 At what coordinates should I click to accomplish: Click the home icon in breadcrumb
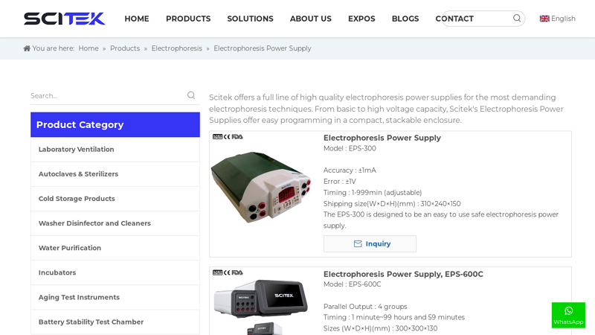[x=27, y=48]
